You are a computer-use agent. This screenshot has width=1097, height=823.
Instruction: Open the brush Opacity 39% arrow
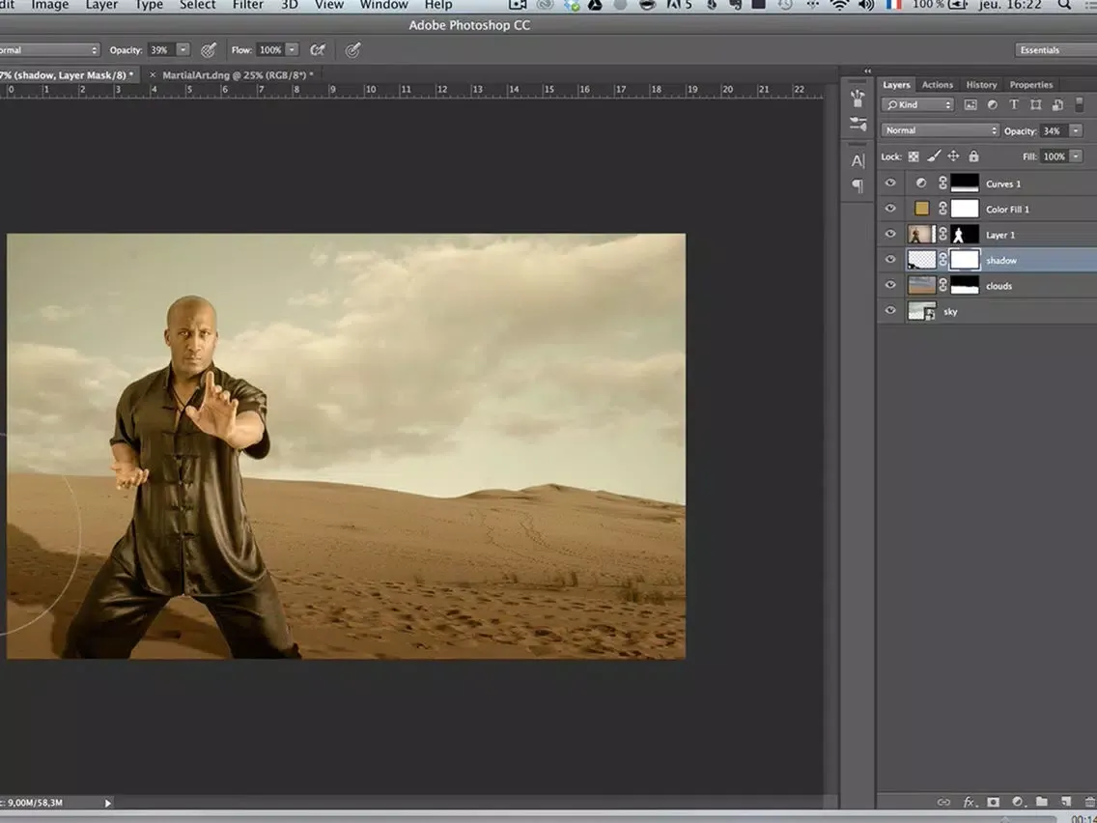pyautogui.click(x=183, y=49)
